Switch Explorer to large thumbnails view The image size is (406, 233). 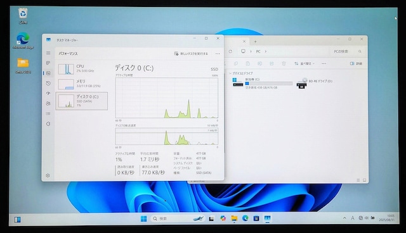tap(364, 180)
